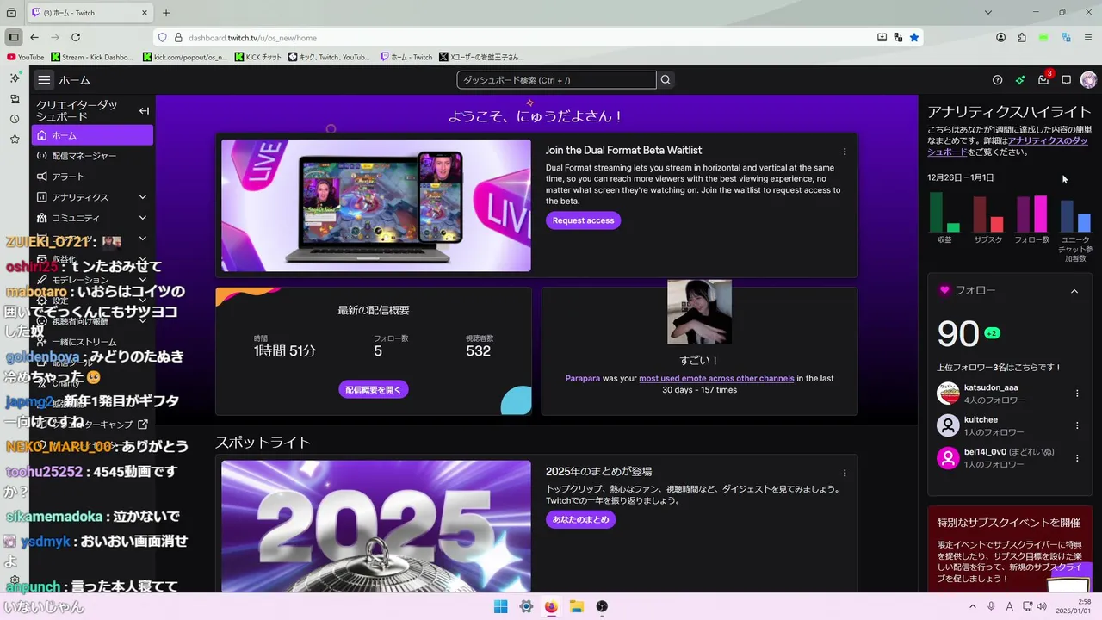Open options menu for bel14l_0v0
1102x620 pixels.
1077,458
